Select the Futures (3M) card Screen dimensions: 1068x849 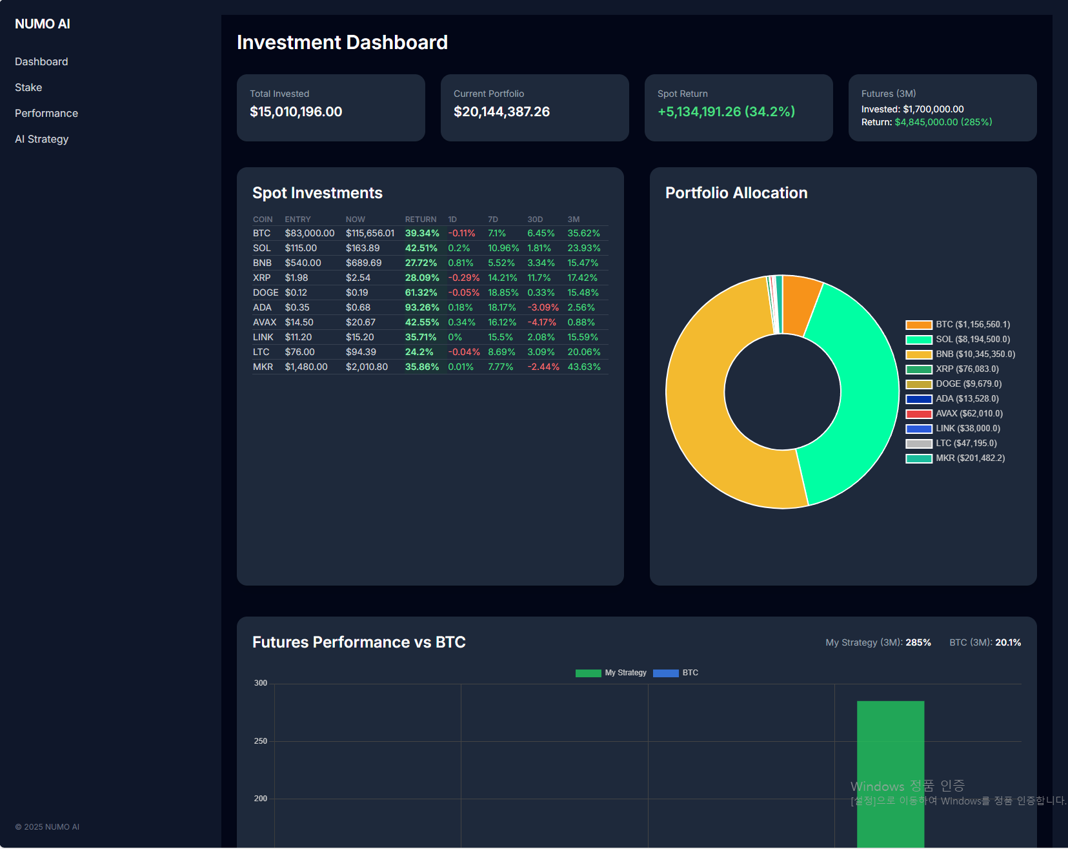943,108
